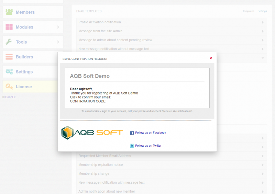
Task: Open the Tools menu item
Action: pos(33,42)
